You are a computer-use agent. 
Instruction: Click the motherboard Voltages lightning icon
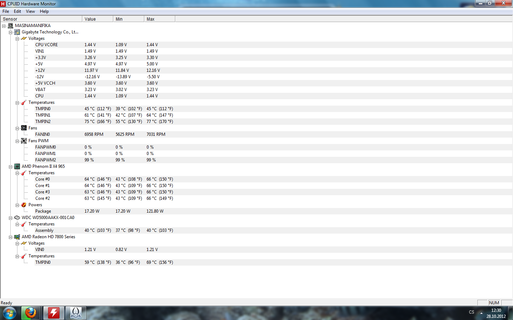(x=24, y=38)
